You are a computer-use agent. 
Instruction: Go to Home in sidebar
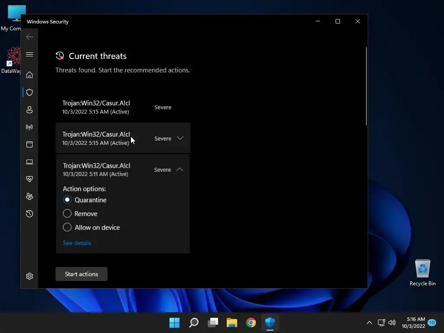pyautogui.click(x=29, y=75)
